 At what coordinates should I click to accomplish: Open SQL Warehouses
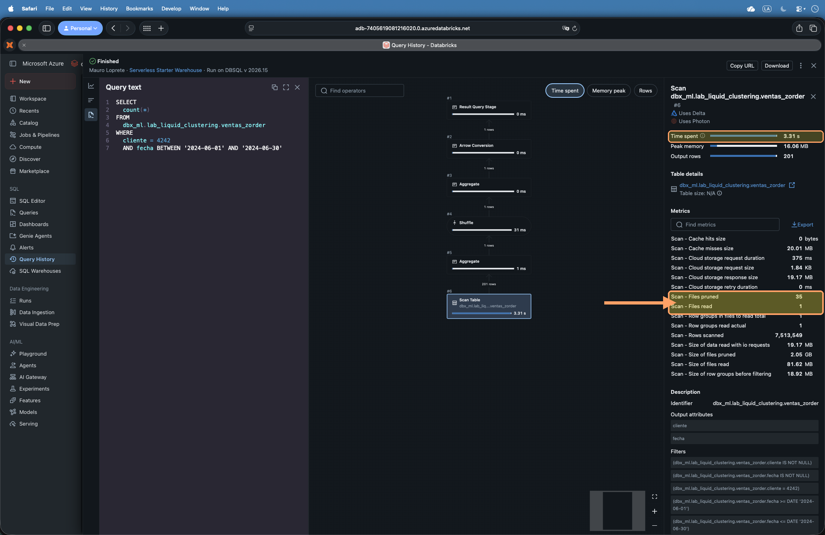(x=40, y=271)
